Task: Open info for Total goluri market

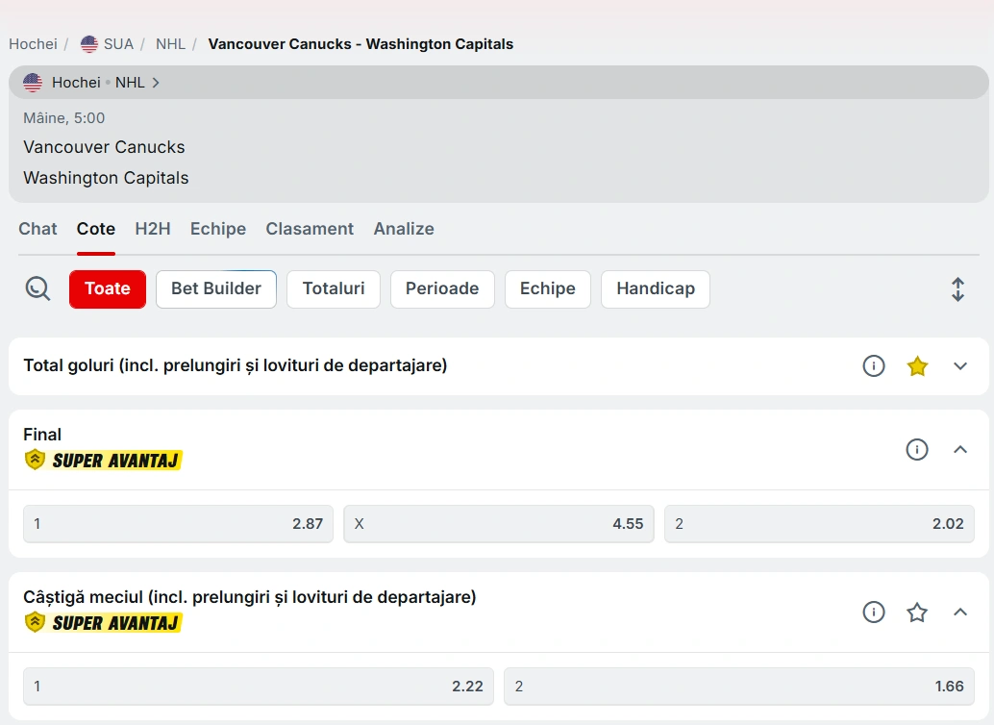Action: pos(873,366)
